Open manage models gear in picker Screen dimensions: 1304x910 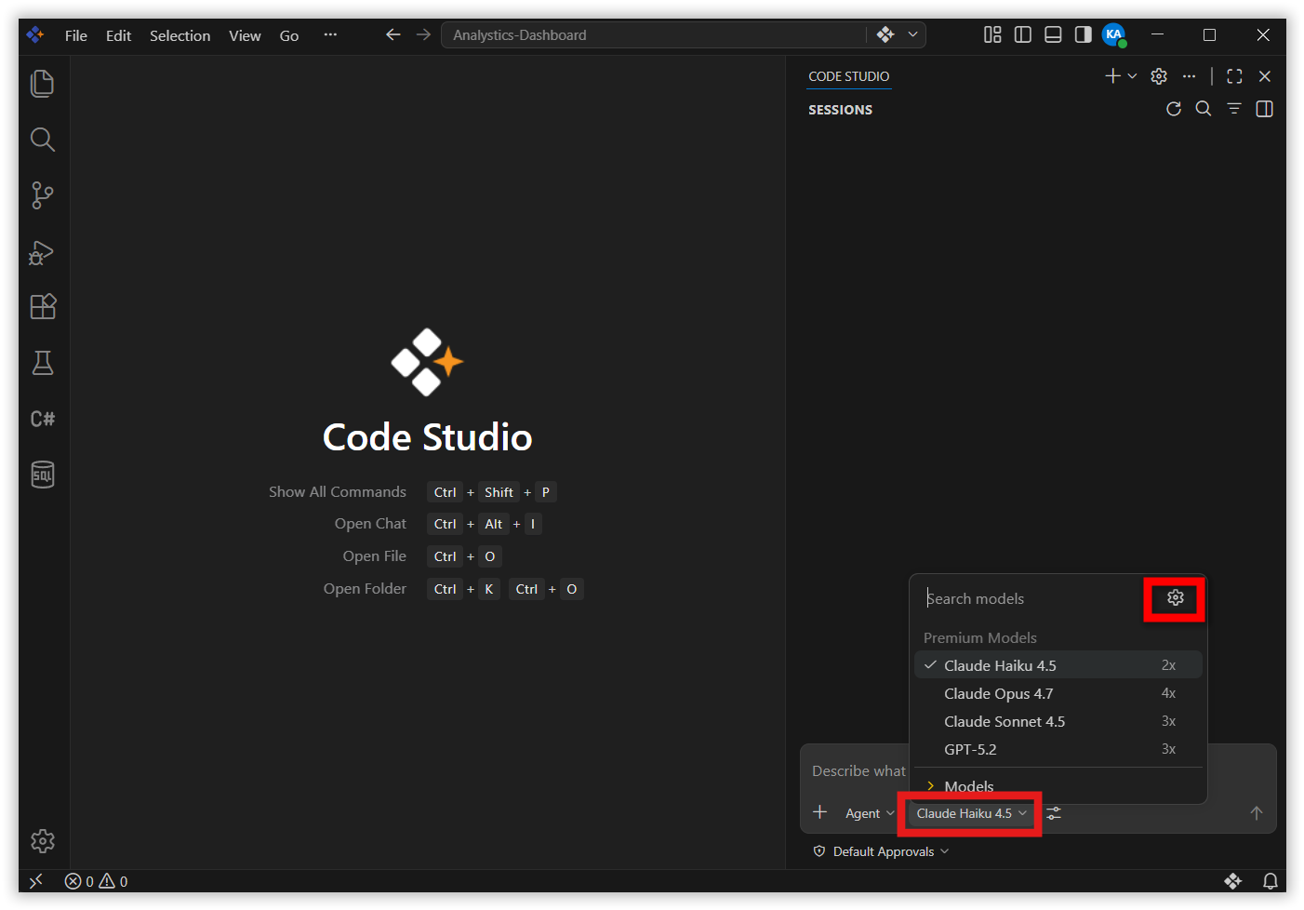tap(1176, 597)
